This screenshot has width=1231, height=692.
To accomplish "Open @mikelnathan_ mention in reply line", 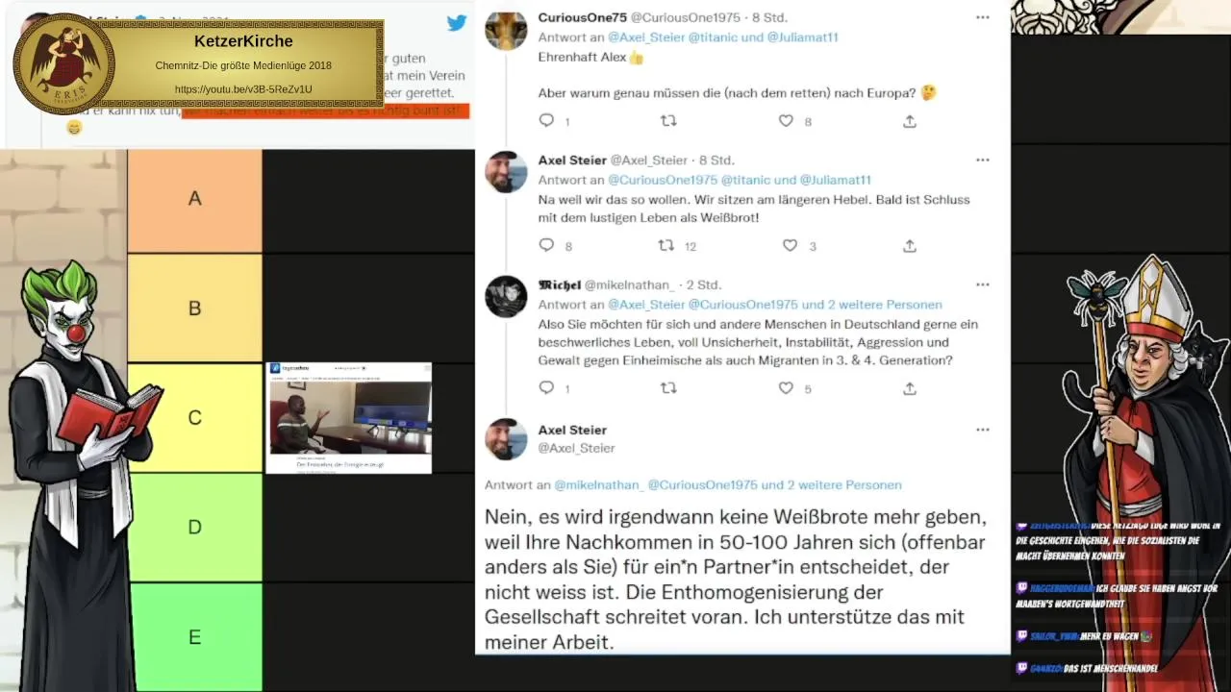I will [x=598, y=485].
